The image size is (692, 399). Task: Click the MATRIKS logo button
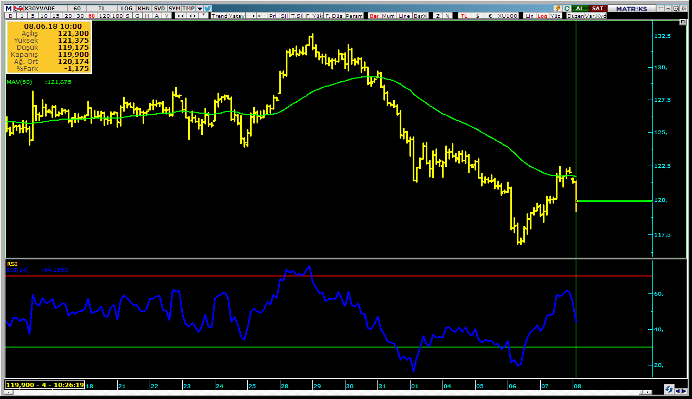pos(632,9)
